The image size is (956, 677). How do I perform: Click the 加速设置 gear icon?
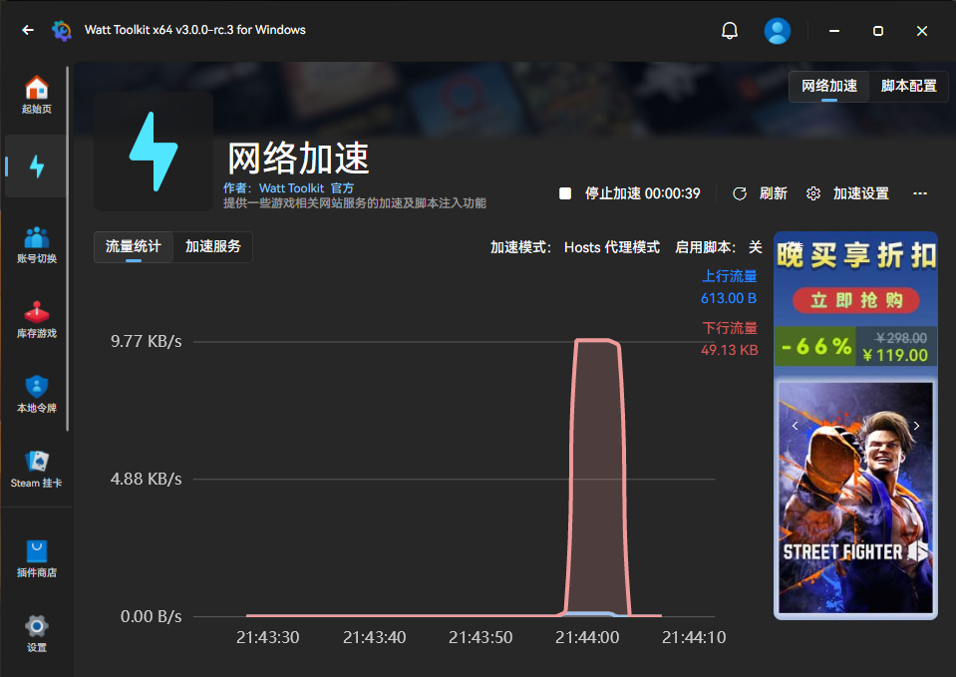pyautogui.click(x=812, y=194)
